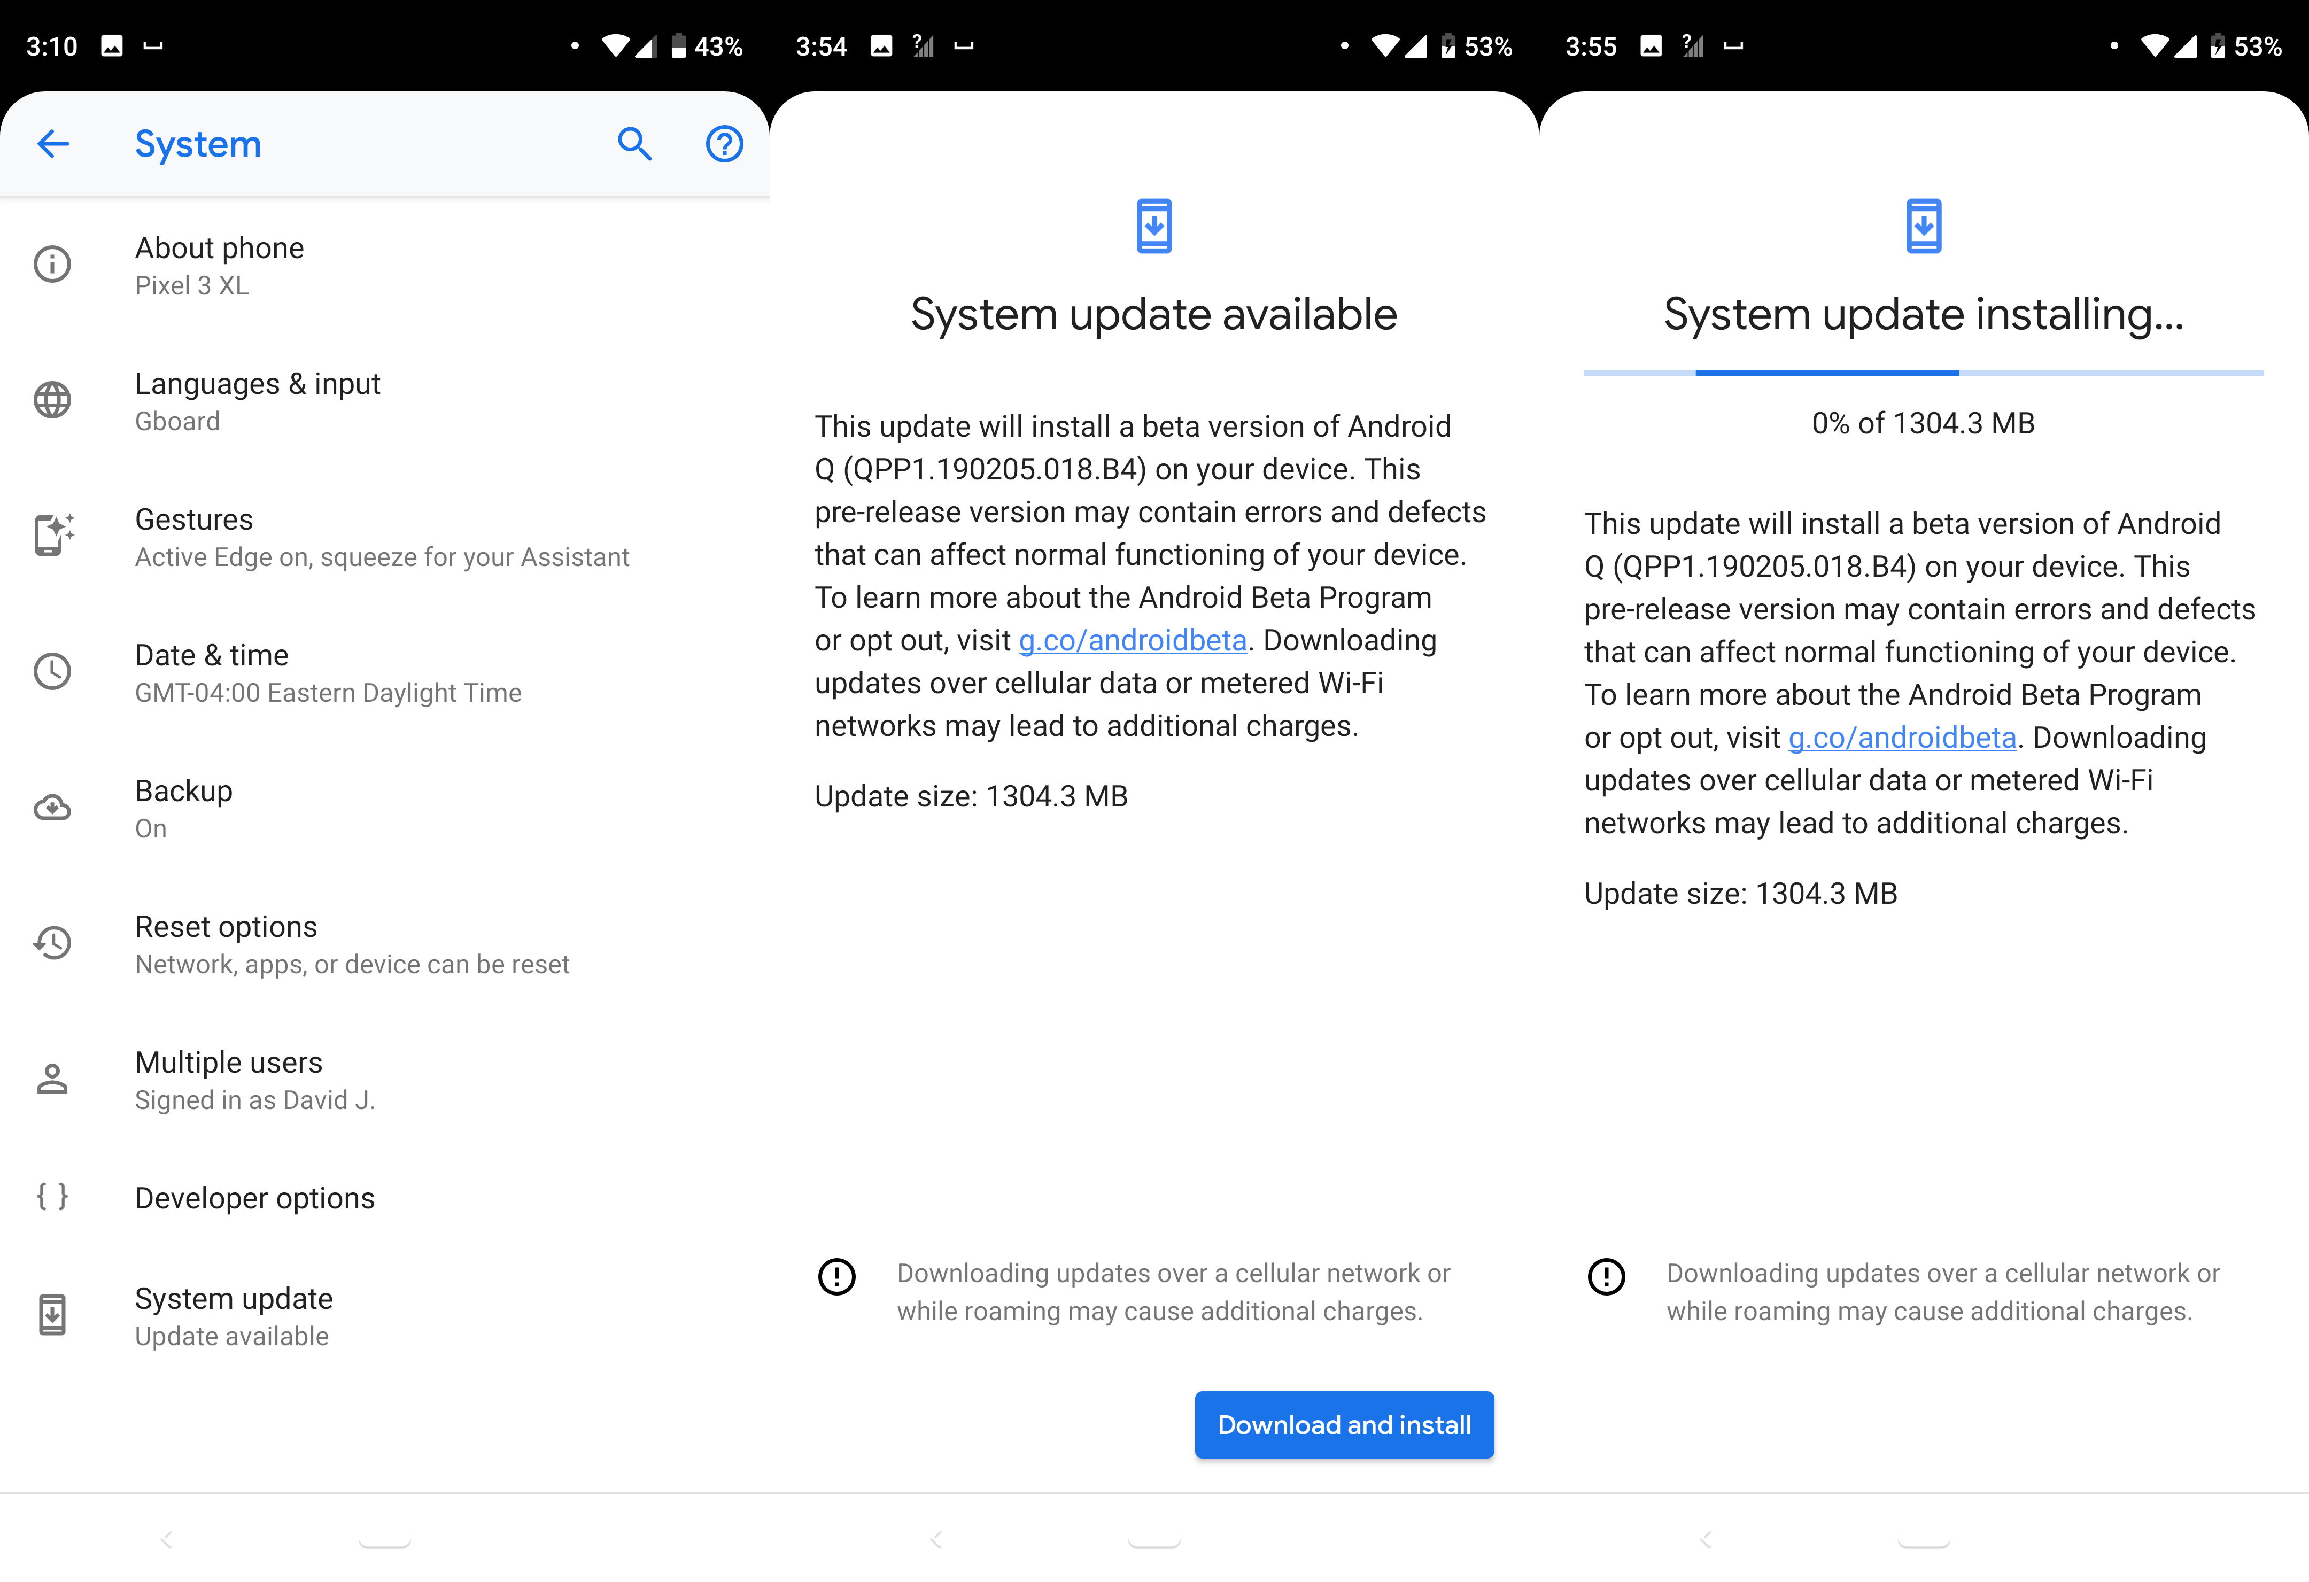
Task: Tap navigation back chevron under the System list
Action: coord(167,1539)
